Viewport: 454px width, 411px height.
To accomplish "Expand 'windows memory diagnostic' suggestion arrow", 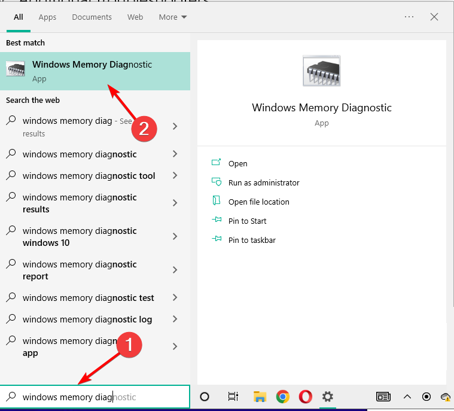I will pos(175,154).
